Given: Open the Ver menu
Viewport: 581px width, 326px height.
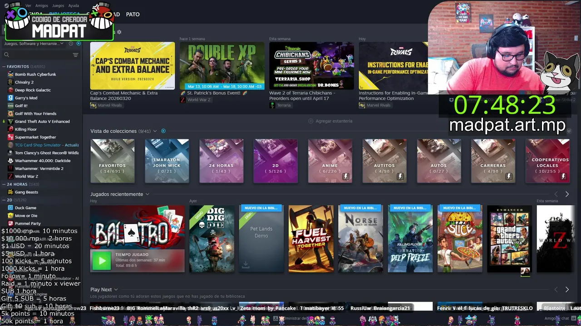Looking at the screenshot, I should (x=28, y=5).
